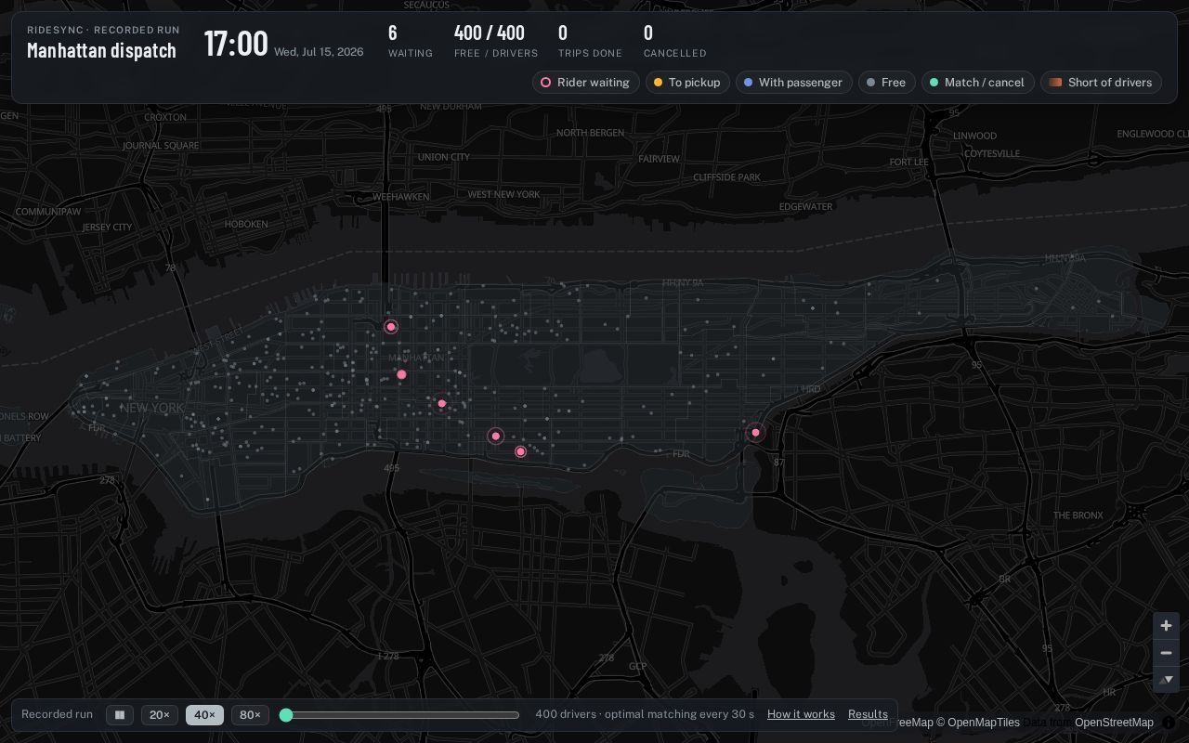
Task: Click the Recorded run label in bottom bar
Action: click(x=58, y=714)
